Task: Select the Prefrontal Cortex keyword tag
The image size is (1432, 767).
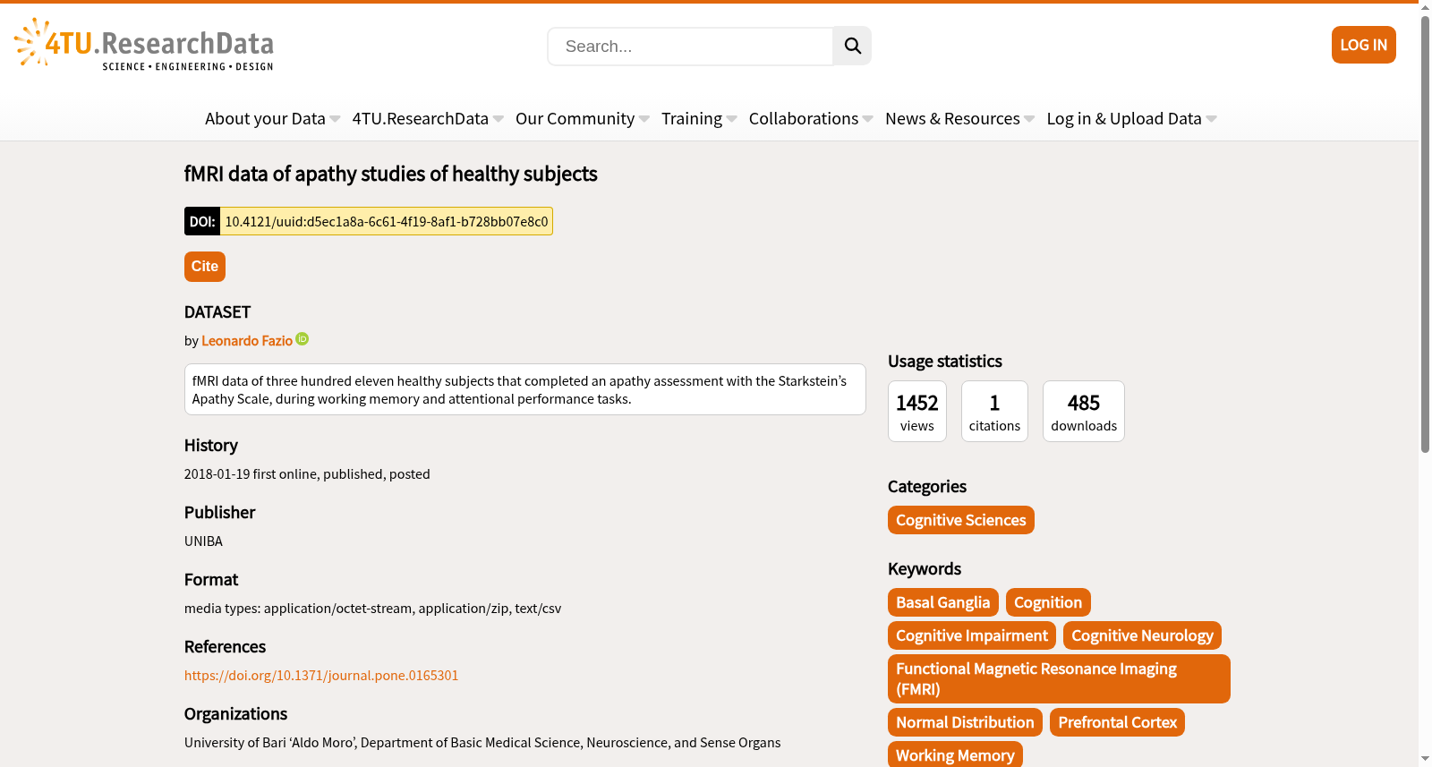Action: (x=1117, y=722)
